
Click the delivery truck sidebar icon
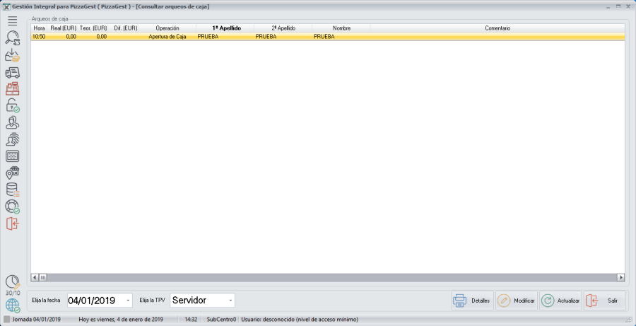click(12, 72)
